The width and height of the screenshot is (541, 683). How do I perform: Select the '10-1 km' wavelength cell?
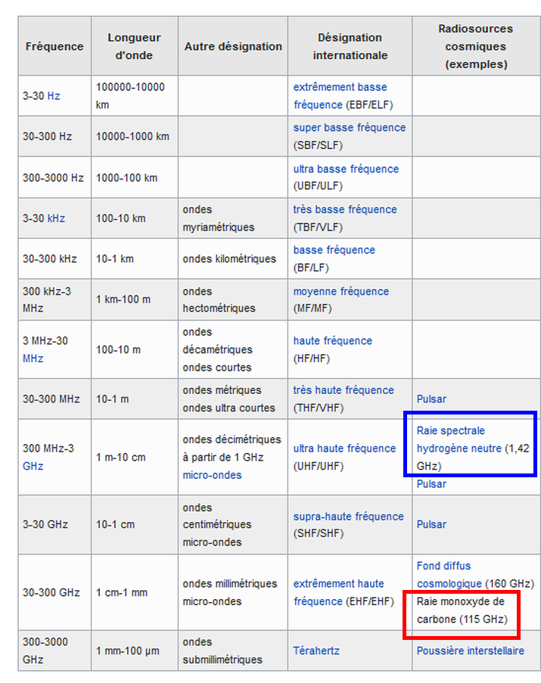tap(134, 259)
